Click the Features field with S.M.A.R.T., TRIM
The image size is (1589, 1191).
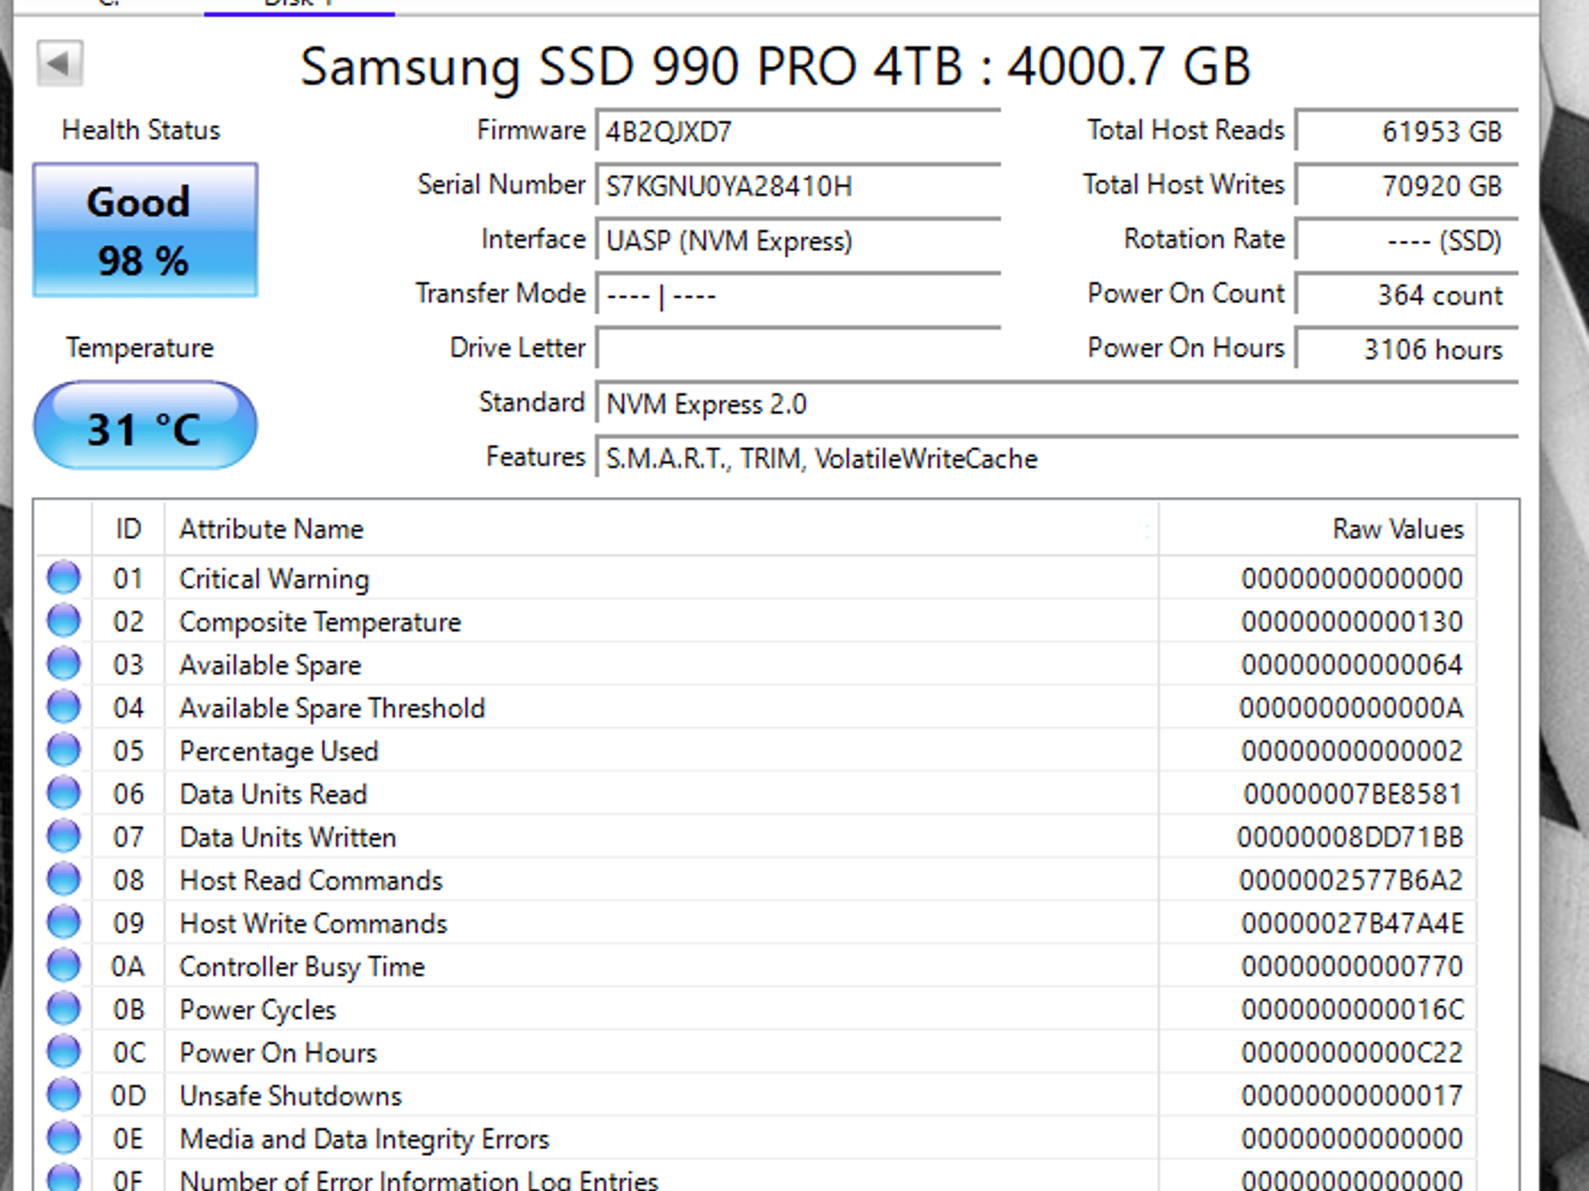point(1057,458)
